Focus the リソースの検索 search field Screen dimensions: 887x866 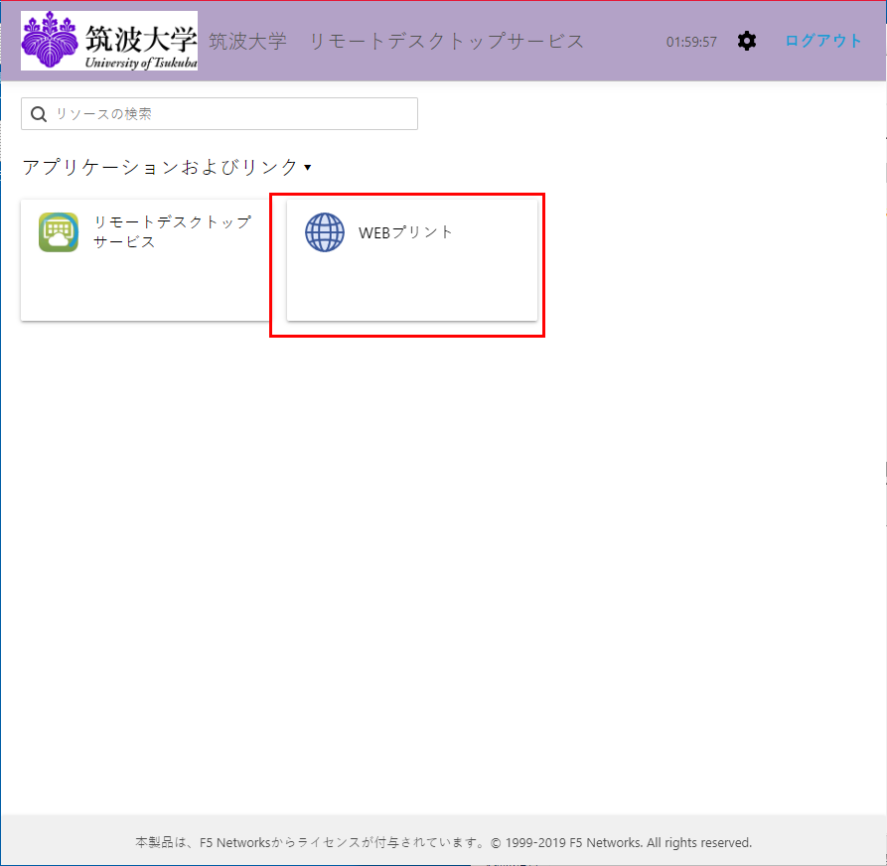click(x=220, y=113)
